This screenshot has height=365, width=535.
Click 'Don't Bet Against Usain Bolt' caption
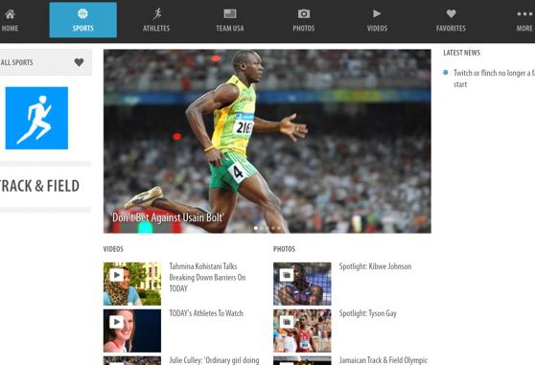(x=168, y=217)
